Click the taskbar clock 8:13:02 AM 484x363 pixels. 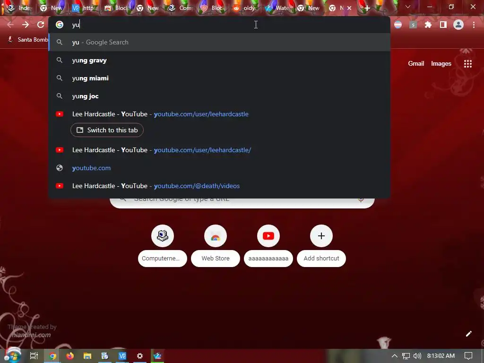441,356
